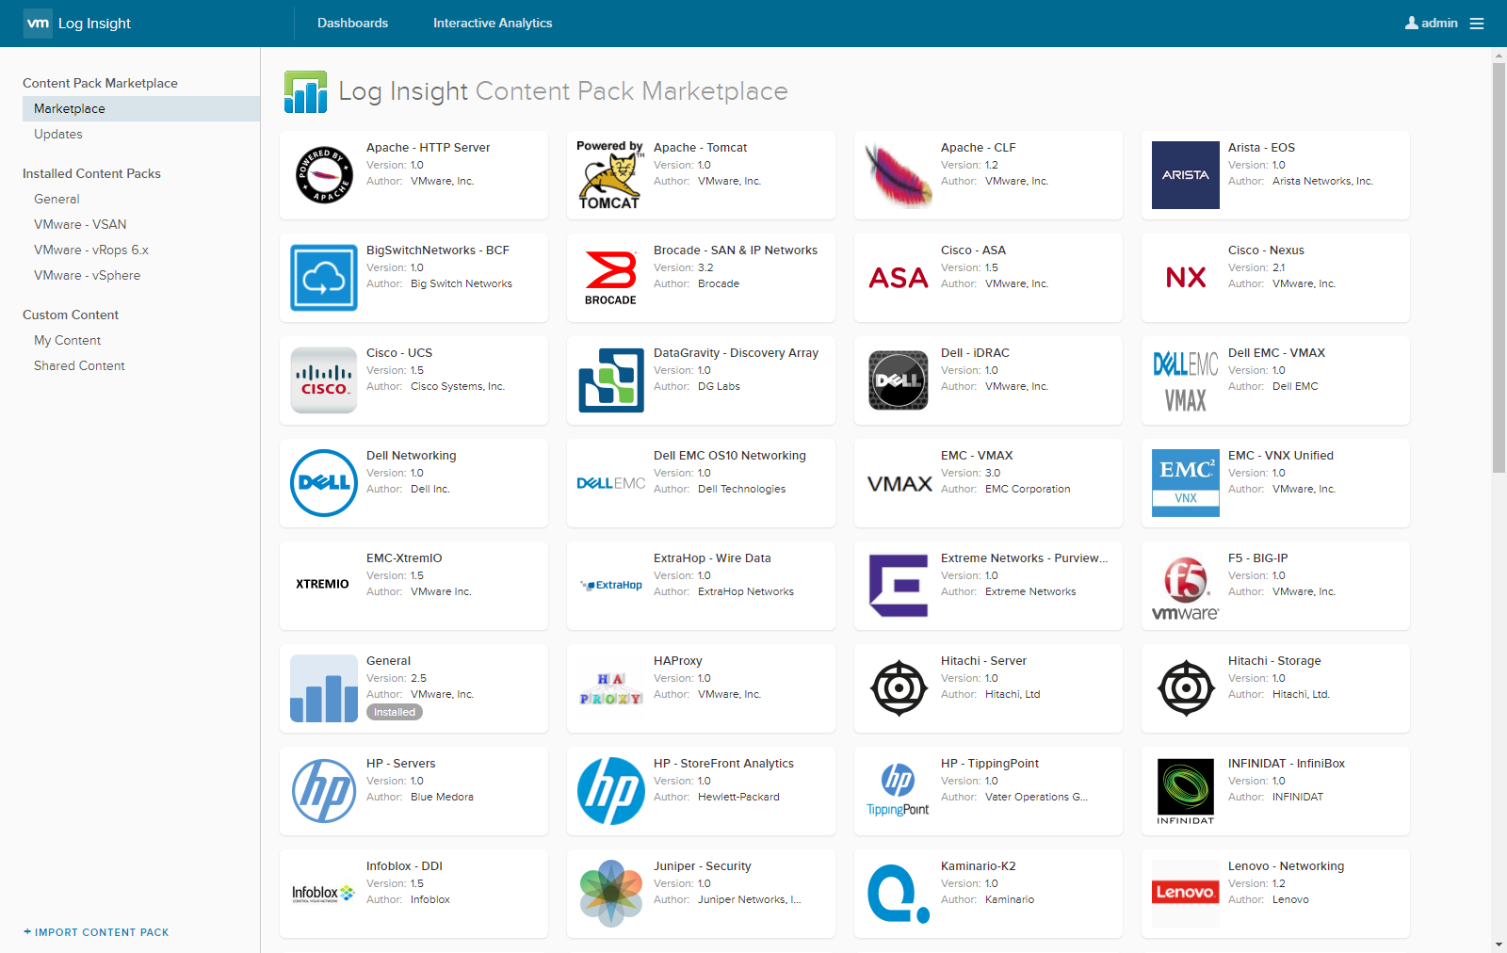Click the Apache HTTP Server feather logo
The height and width of the screenshot is (953, 1507).
(324, 175)
